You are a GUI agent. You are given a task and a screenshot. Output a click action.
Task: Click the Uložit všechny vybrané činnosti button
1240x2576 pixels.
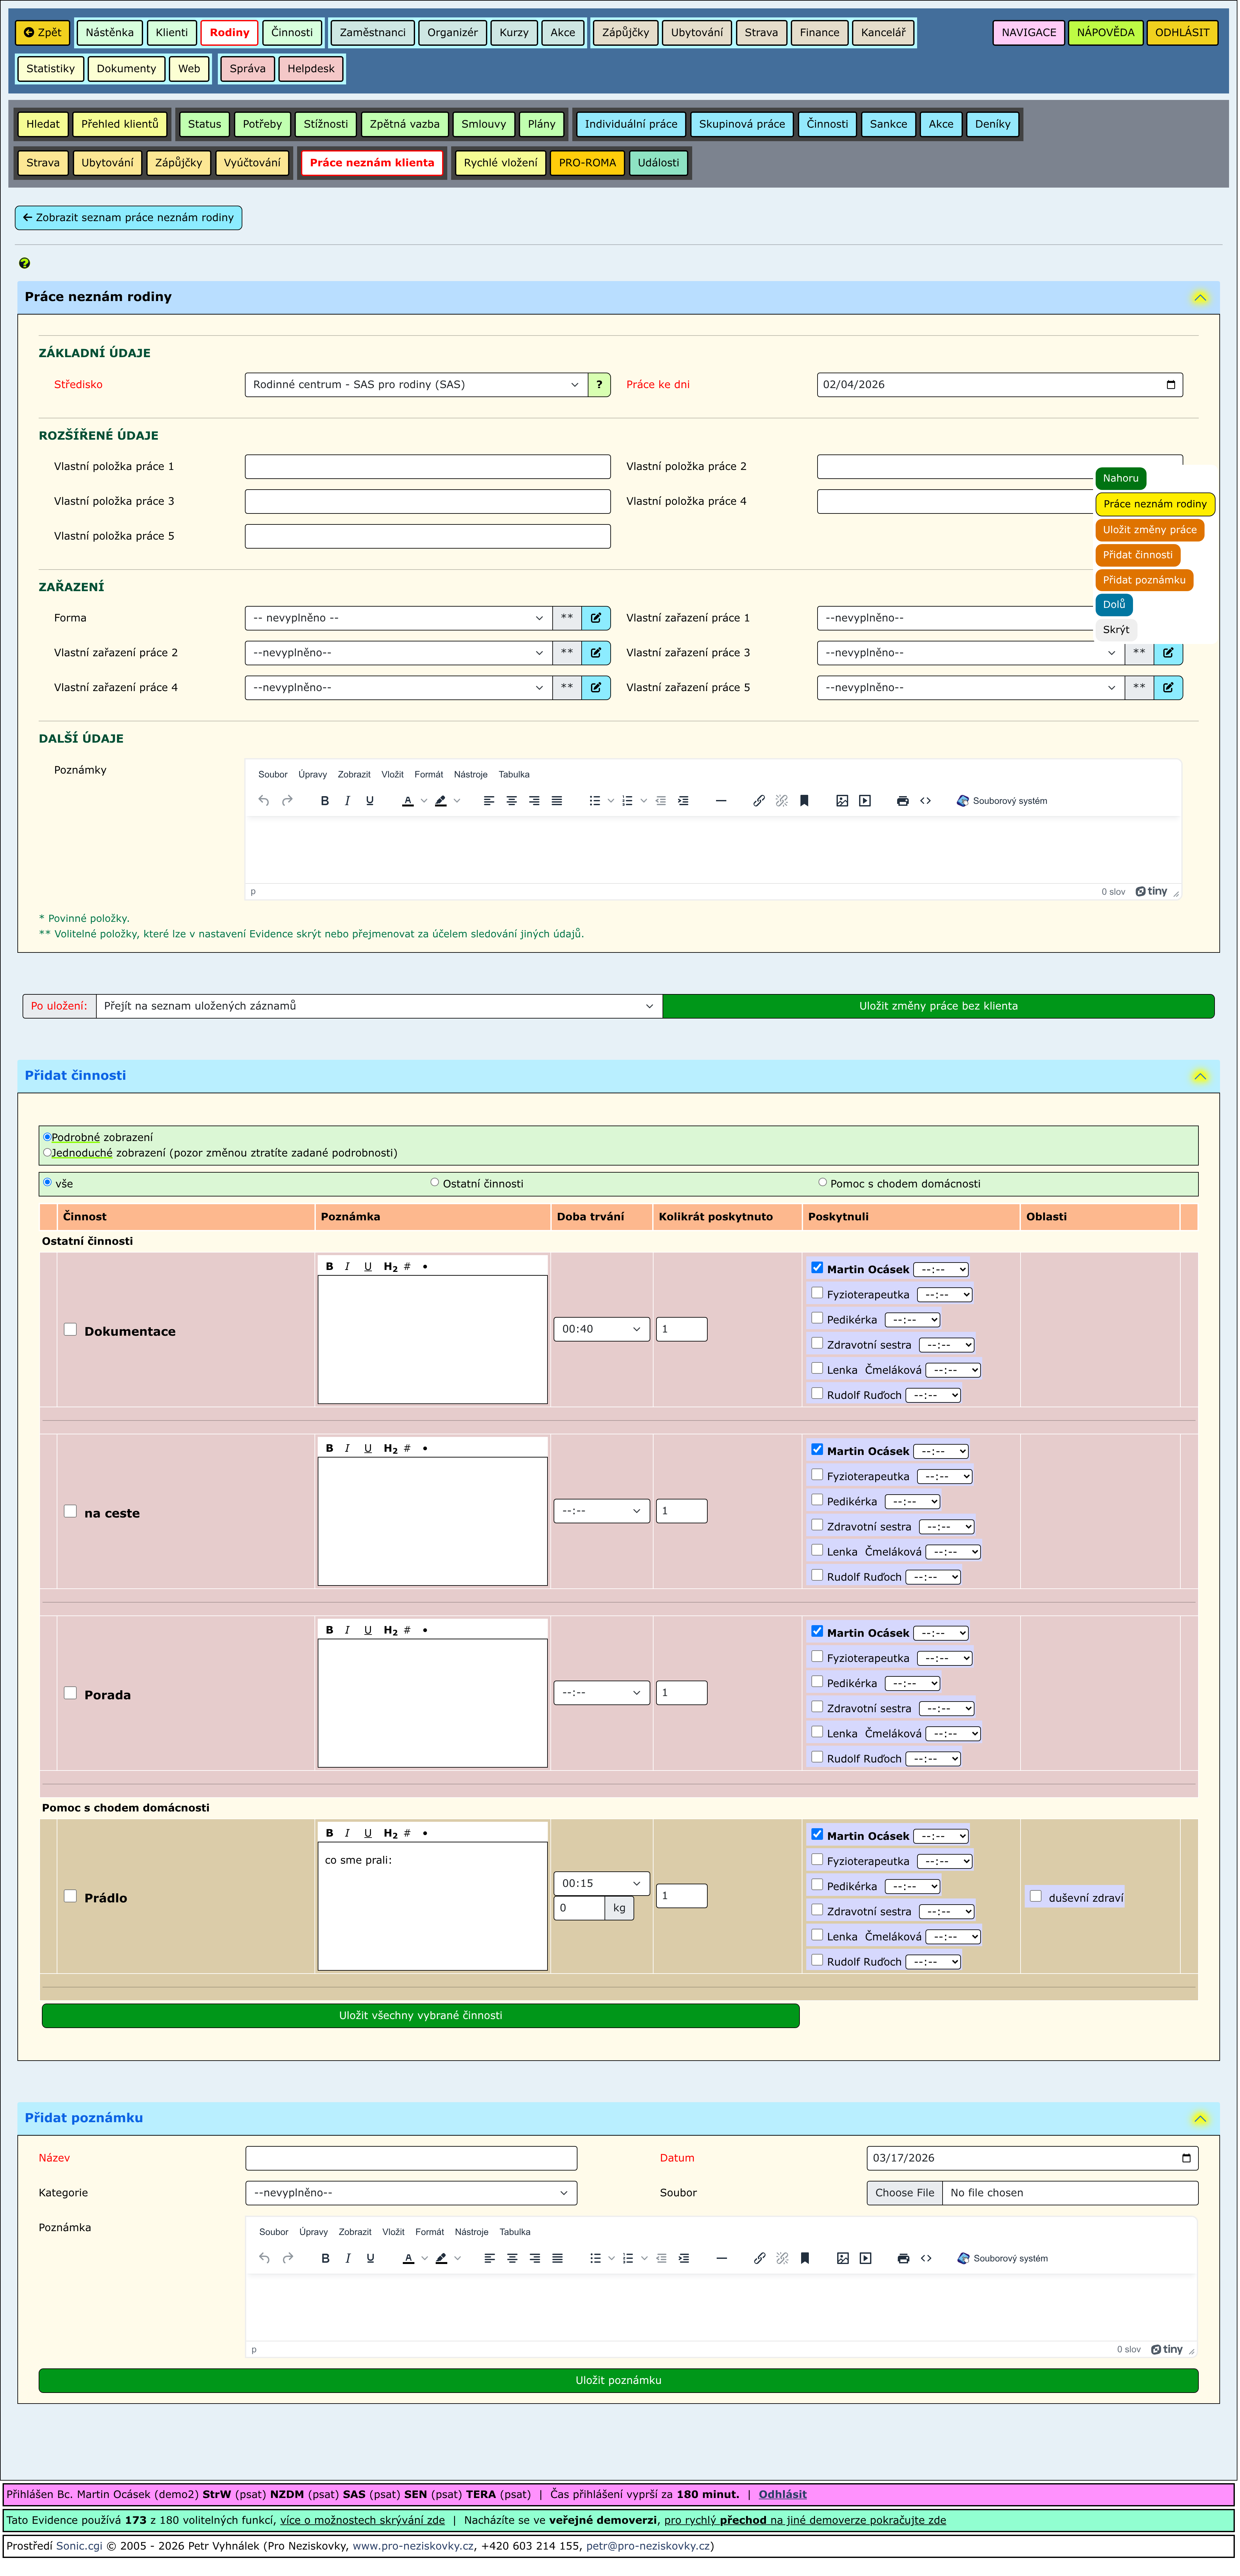[420, 2015]
